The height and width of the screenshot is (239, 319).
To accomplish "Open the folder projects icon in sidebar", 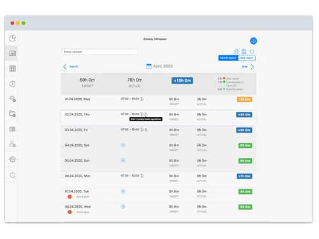I will [13, 113].
